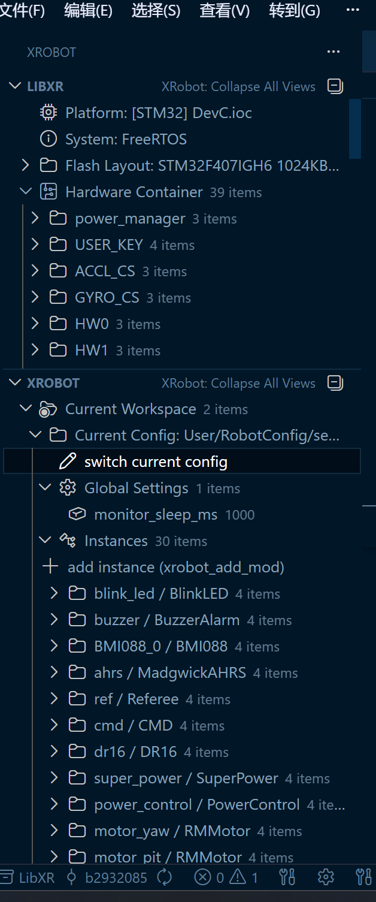This screenshot has width=376, height=902.
Task: Click the errors and warnings status indicator
Action: pyautogui.click(x=226, y=877)
